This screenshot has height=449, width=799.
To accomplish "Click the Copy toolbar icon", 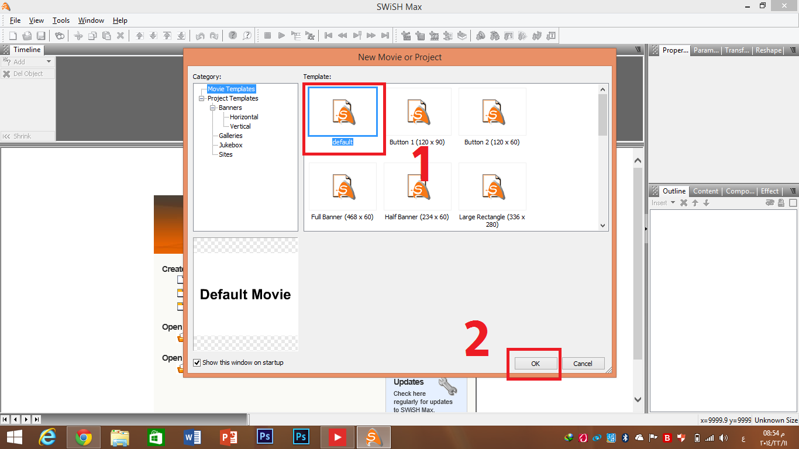I will (92, 36).
